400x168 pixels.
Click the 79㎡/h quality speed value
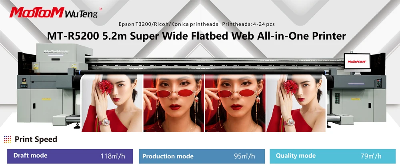pos(371,156)
